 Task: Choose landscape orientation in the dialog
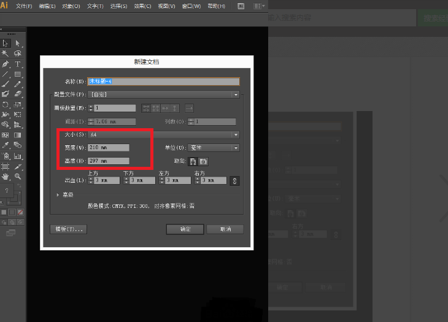pyautogui.click(x=203, y=161)
